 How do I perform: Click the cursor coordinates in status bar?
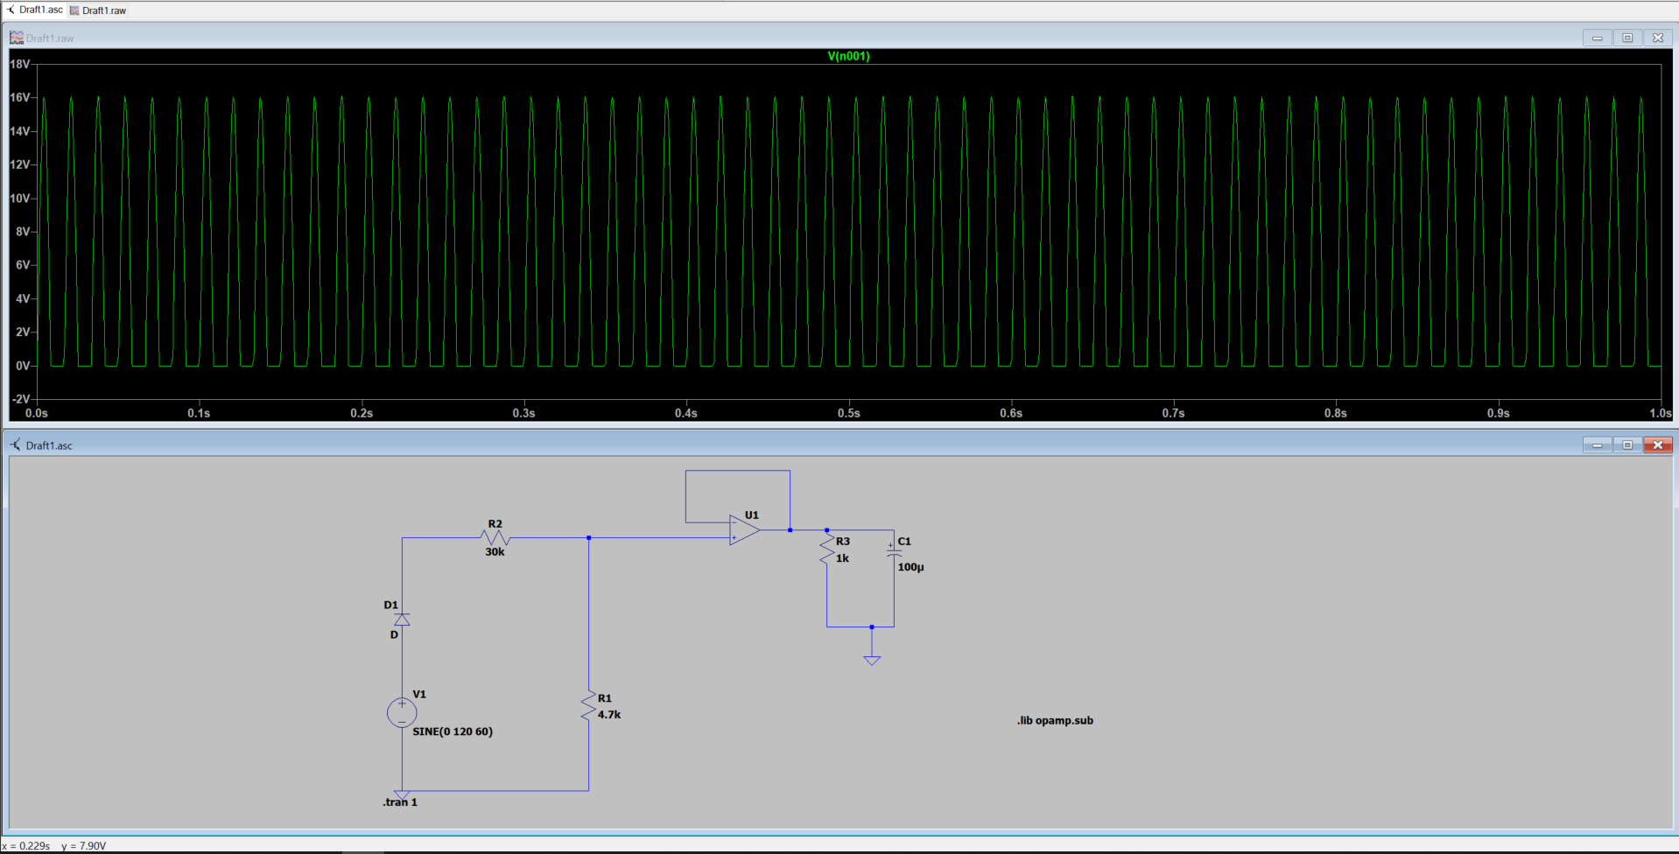pos(54,846)
